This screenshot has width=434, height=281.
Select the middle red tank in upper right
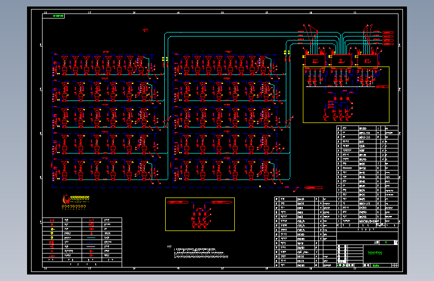pyautogui.click(x=341, y=60)
